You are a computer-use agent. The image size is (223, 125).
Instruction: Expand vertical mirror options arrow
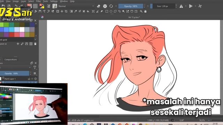(195, 6)
